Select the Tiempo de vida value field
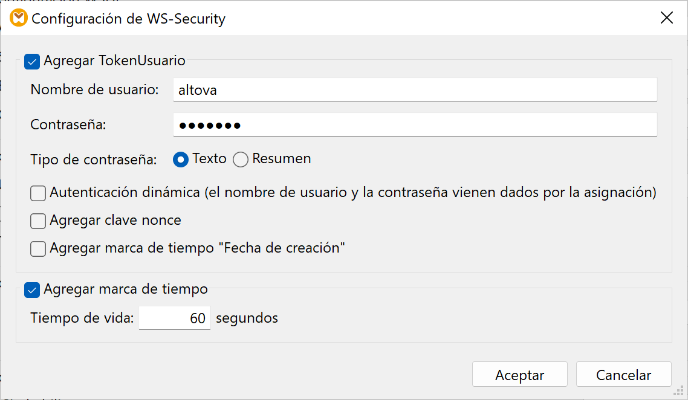The width and height of the screenshot is (688, 400). tap(175, 317)
